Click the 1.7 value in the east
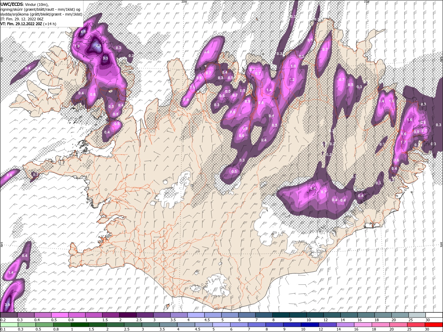The image size is (443, 332). [x=403, y=142]
